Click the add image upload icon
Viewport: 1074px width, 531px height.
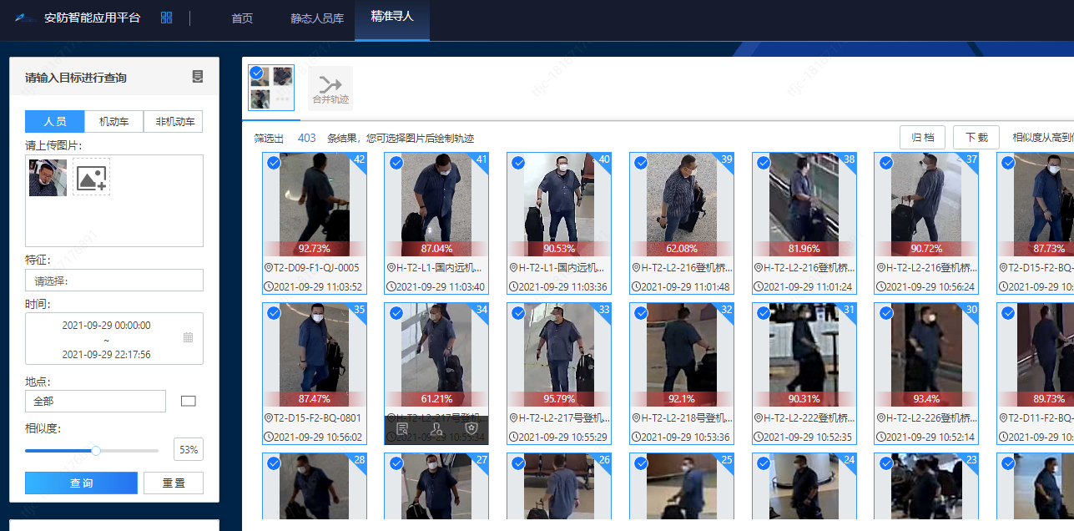[x=91, y=177]
